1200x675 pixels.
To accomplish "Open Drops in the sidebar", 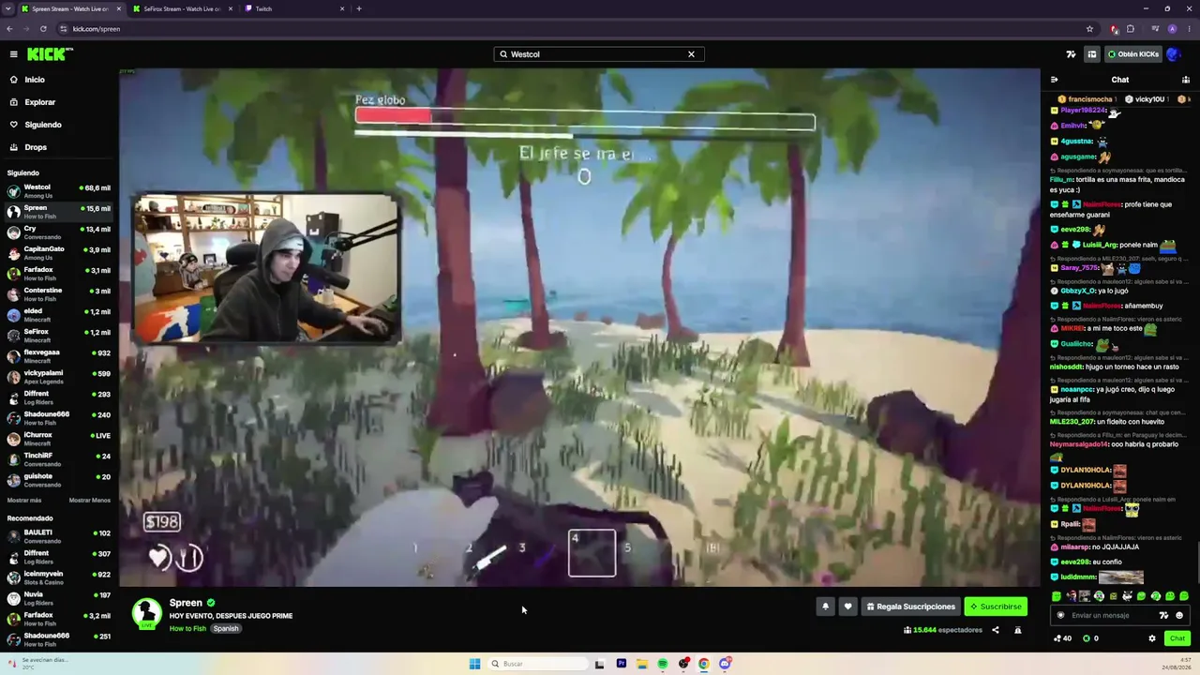I will (36, 147).
